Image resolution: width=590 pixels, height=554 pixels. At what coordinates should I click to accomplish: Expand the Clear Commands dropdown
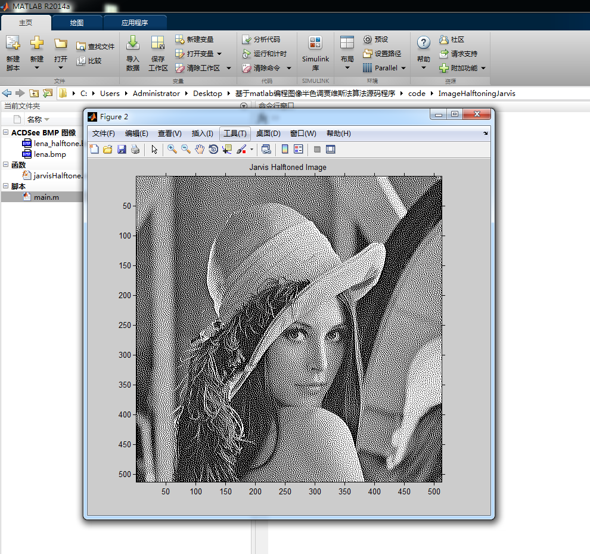tap(289, 68)
